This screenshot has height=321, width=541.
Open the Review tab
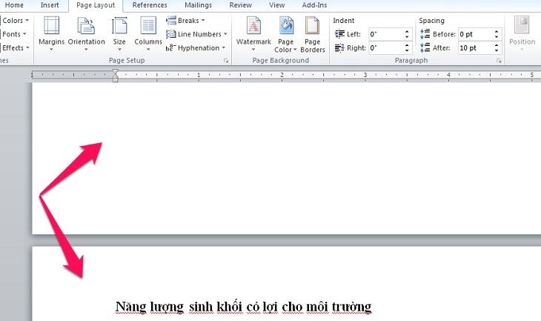240,5
